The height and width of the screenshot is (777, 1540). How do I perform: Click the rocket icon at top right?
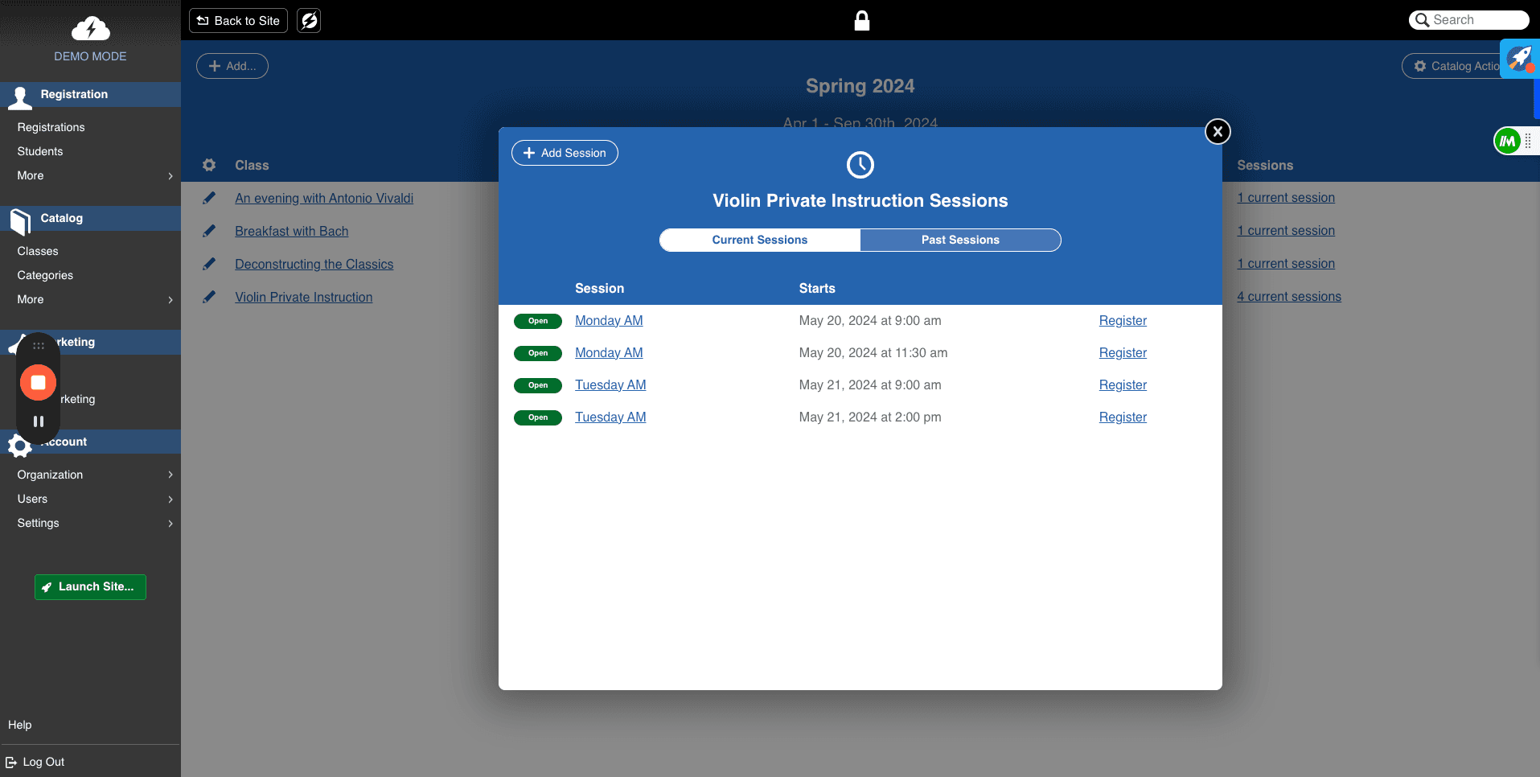coord(1519,59)
